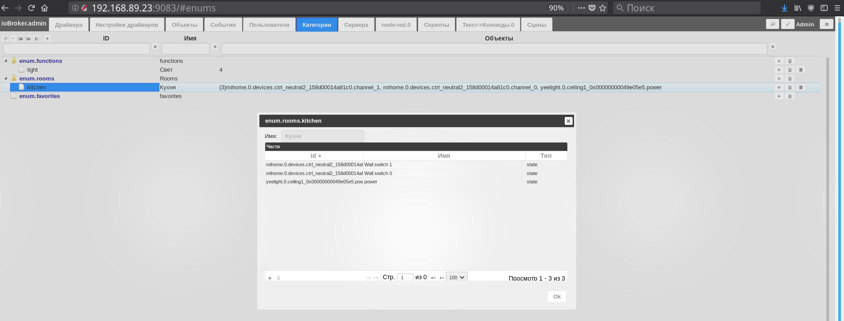This screenshot has height=321, width=844.
Task: Select the enum.favorites tree item
Action: pos(40,96)
